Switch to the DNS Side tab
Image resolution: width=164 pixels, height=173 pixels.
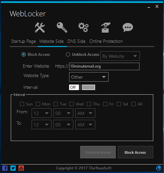tap(77, 41)
